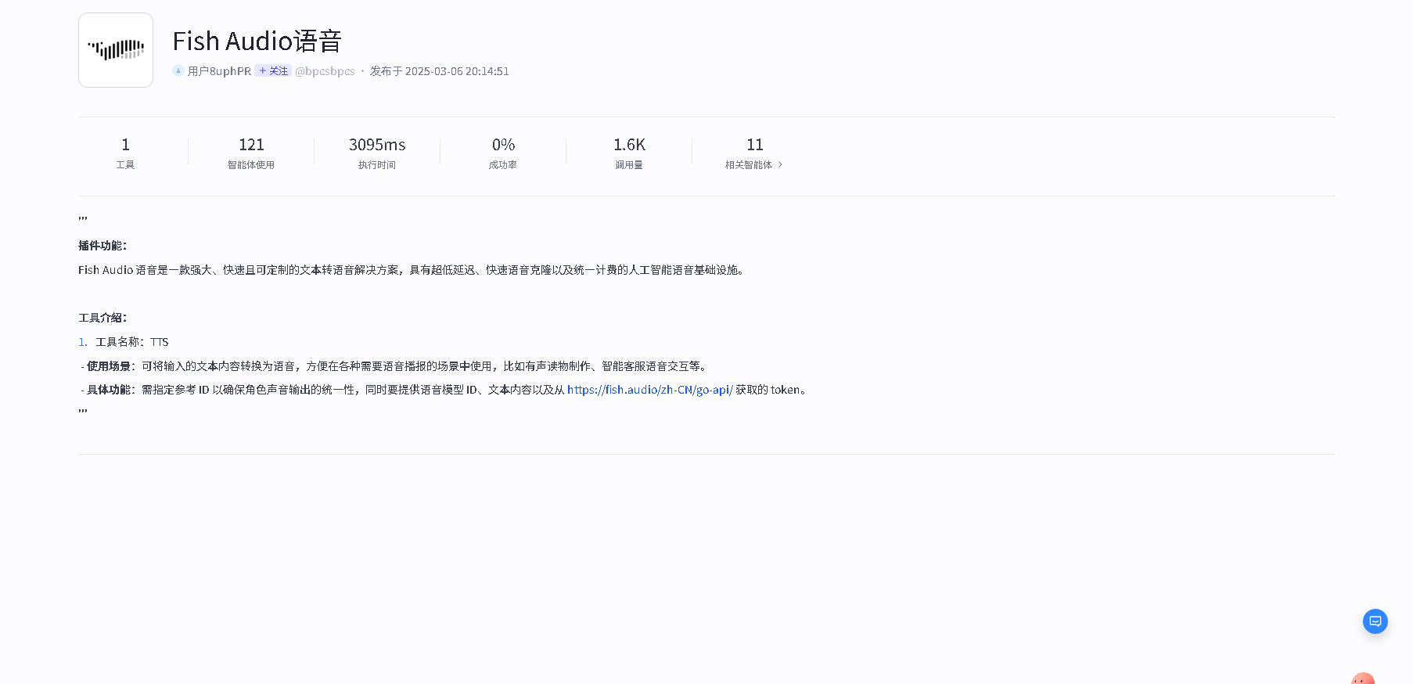Select the 工具 count stat
1413x684 pixels.
pos(125,153)
